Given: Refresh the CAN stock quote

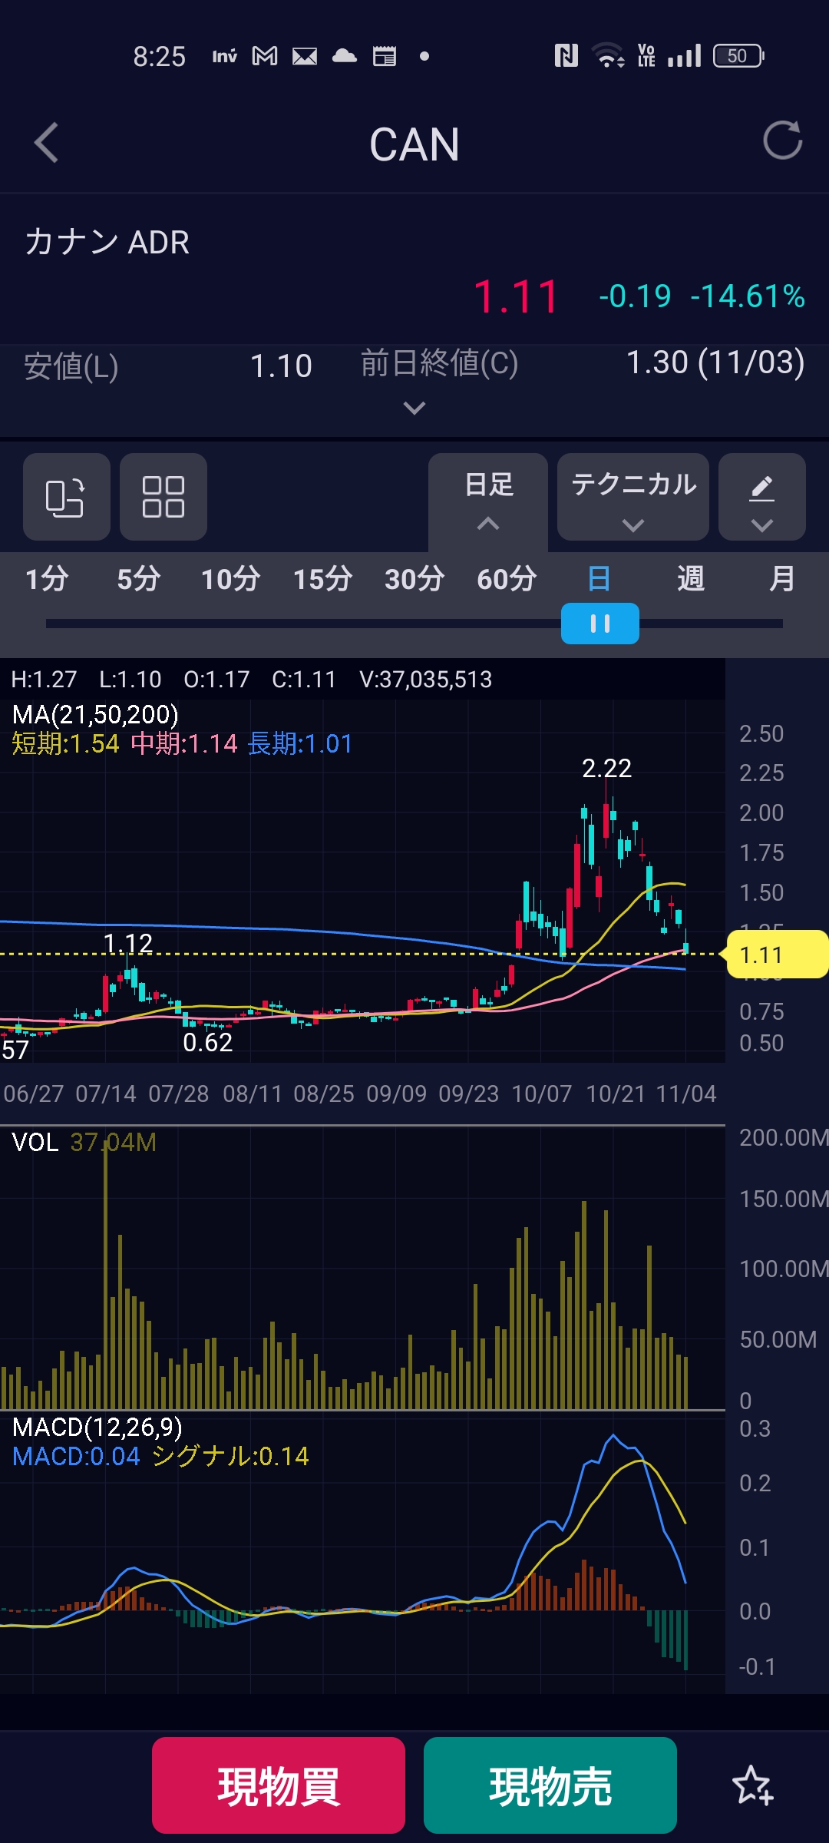Looking at the screenshot, I should [x=782, y=141].
